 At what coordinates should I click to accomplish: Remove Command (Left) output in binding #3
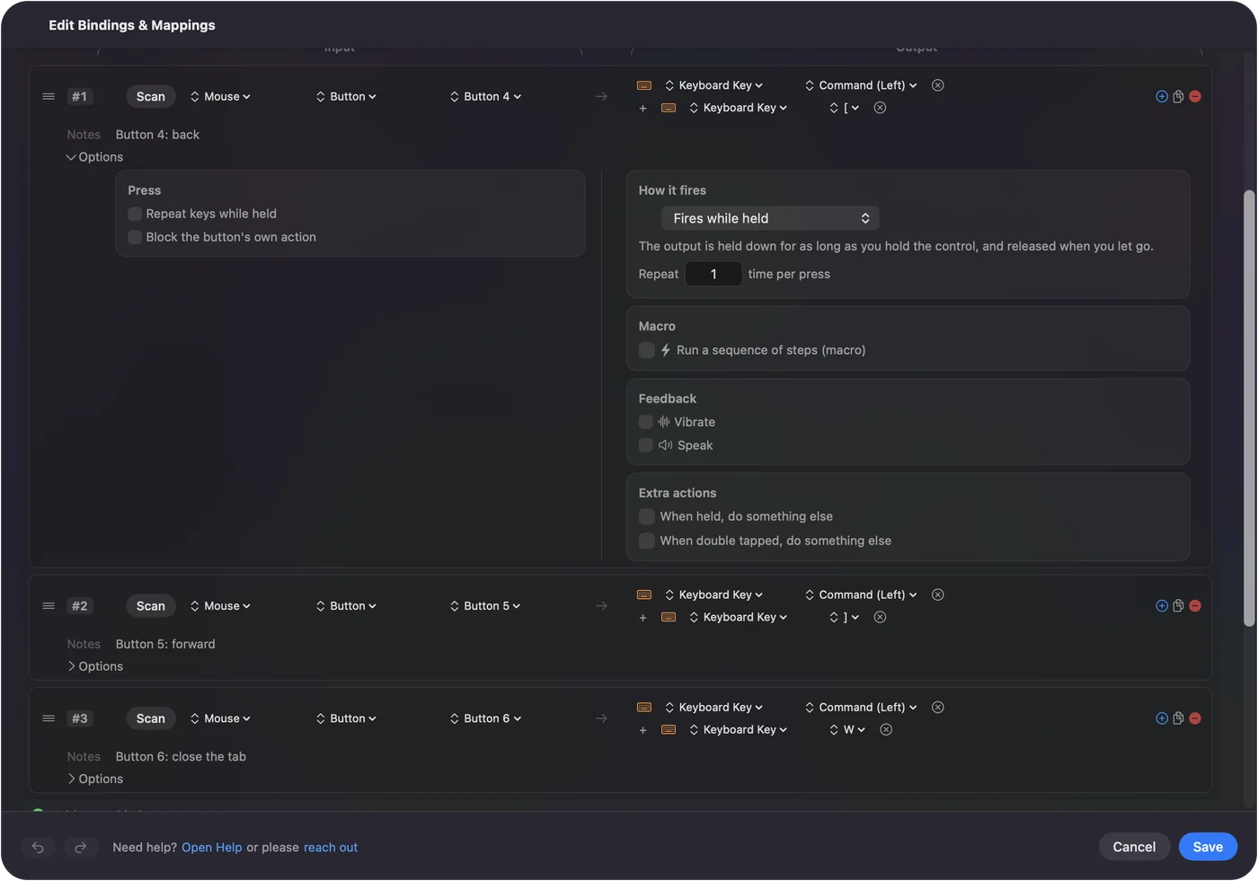tap(938, 708)
